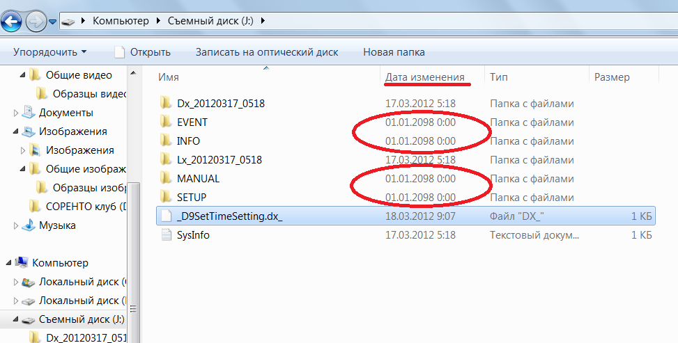The height and width of the screenshot is (343, 678).
Task: Click the Открыть toolbar button
Action: 142,52
